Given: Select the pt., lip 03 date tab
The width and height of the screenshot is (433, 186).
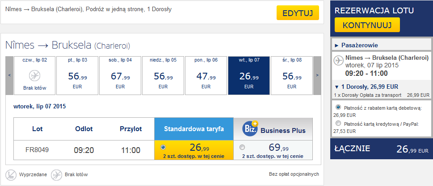Looking at the screenshot, I should 77,75.
